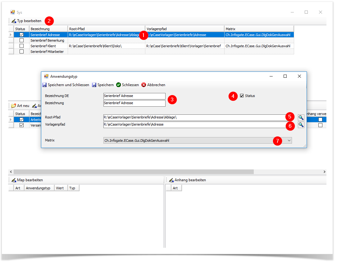Click the Abbrechen button

(153, 85)
